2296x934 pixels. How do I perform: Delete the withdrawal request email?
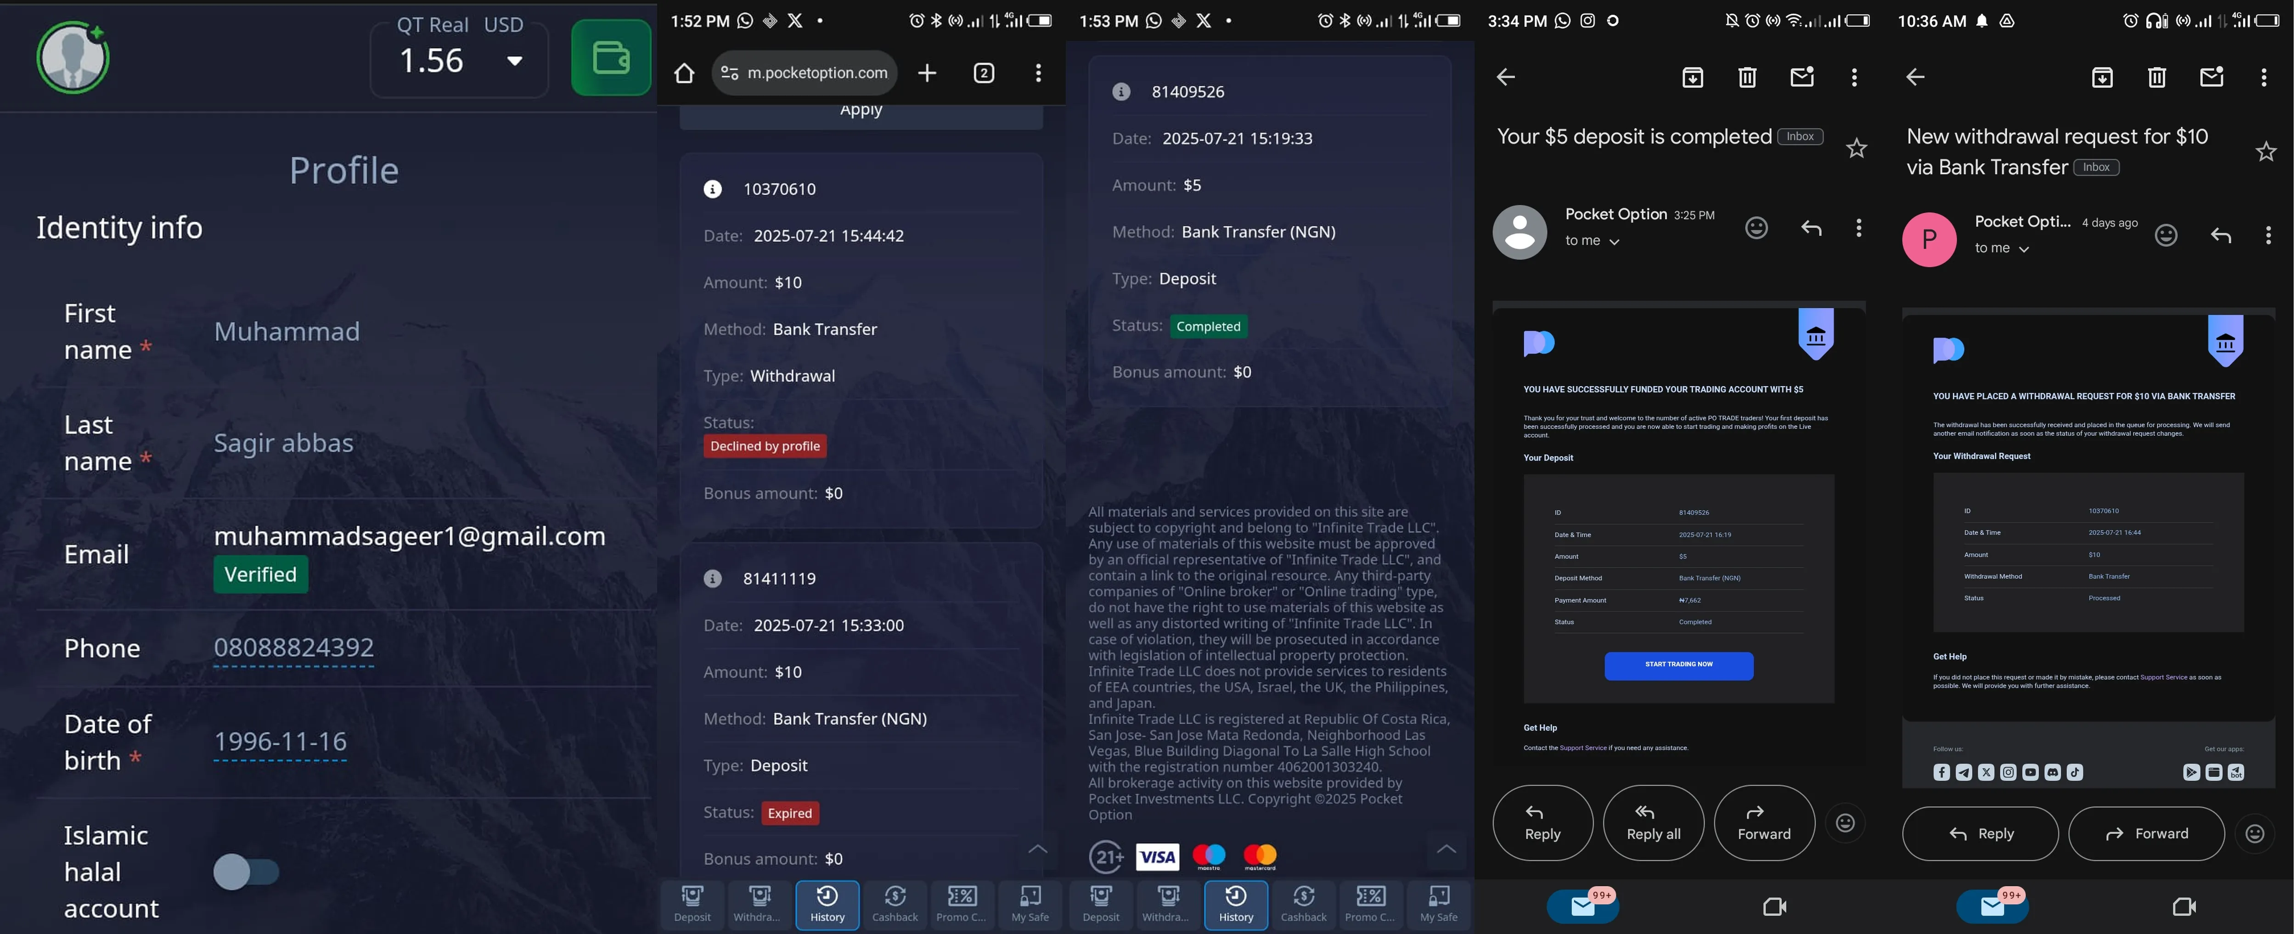point(2157,78)
